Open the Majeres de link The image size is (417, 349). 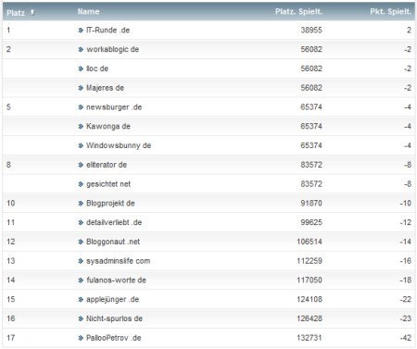[x=105, y=88]
